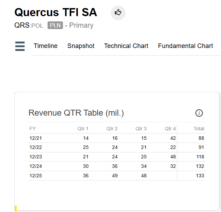Image resolution: width=221 pixels, height=212 pixels.
Task: Click the FY column header
Action: pyautogui.click(x=33, y=129)
